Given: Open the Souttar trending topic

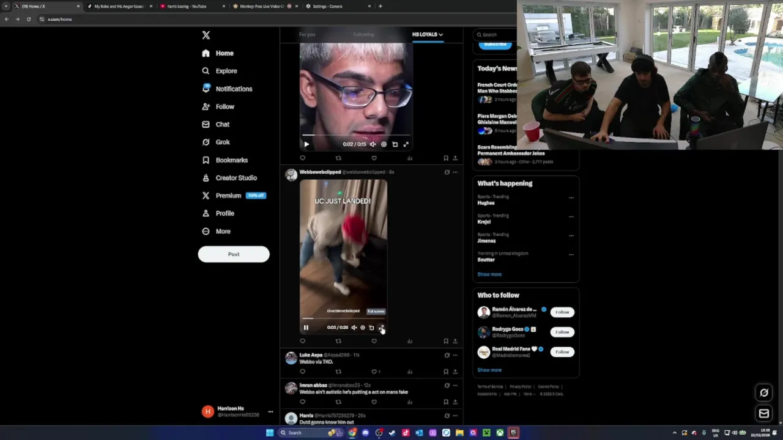Looking at the screenshot, I should pyautogui.click(x=486, y=260).
